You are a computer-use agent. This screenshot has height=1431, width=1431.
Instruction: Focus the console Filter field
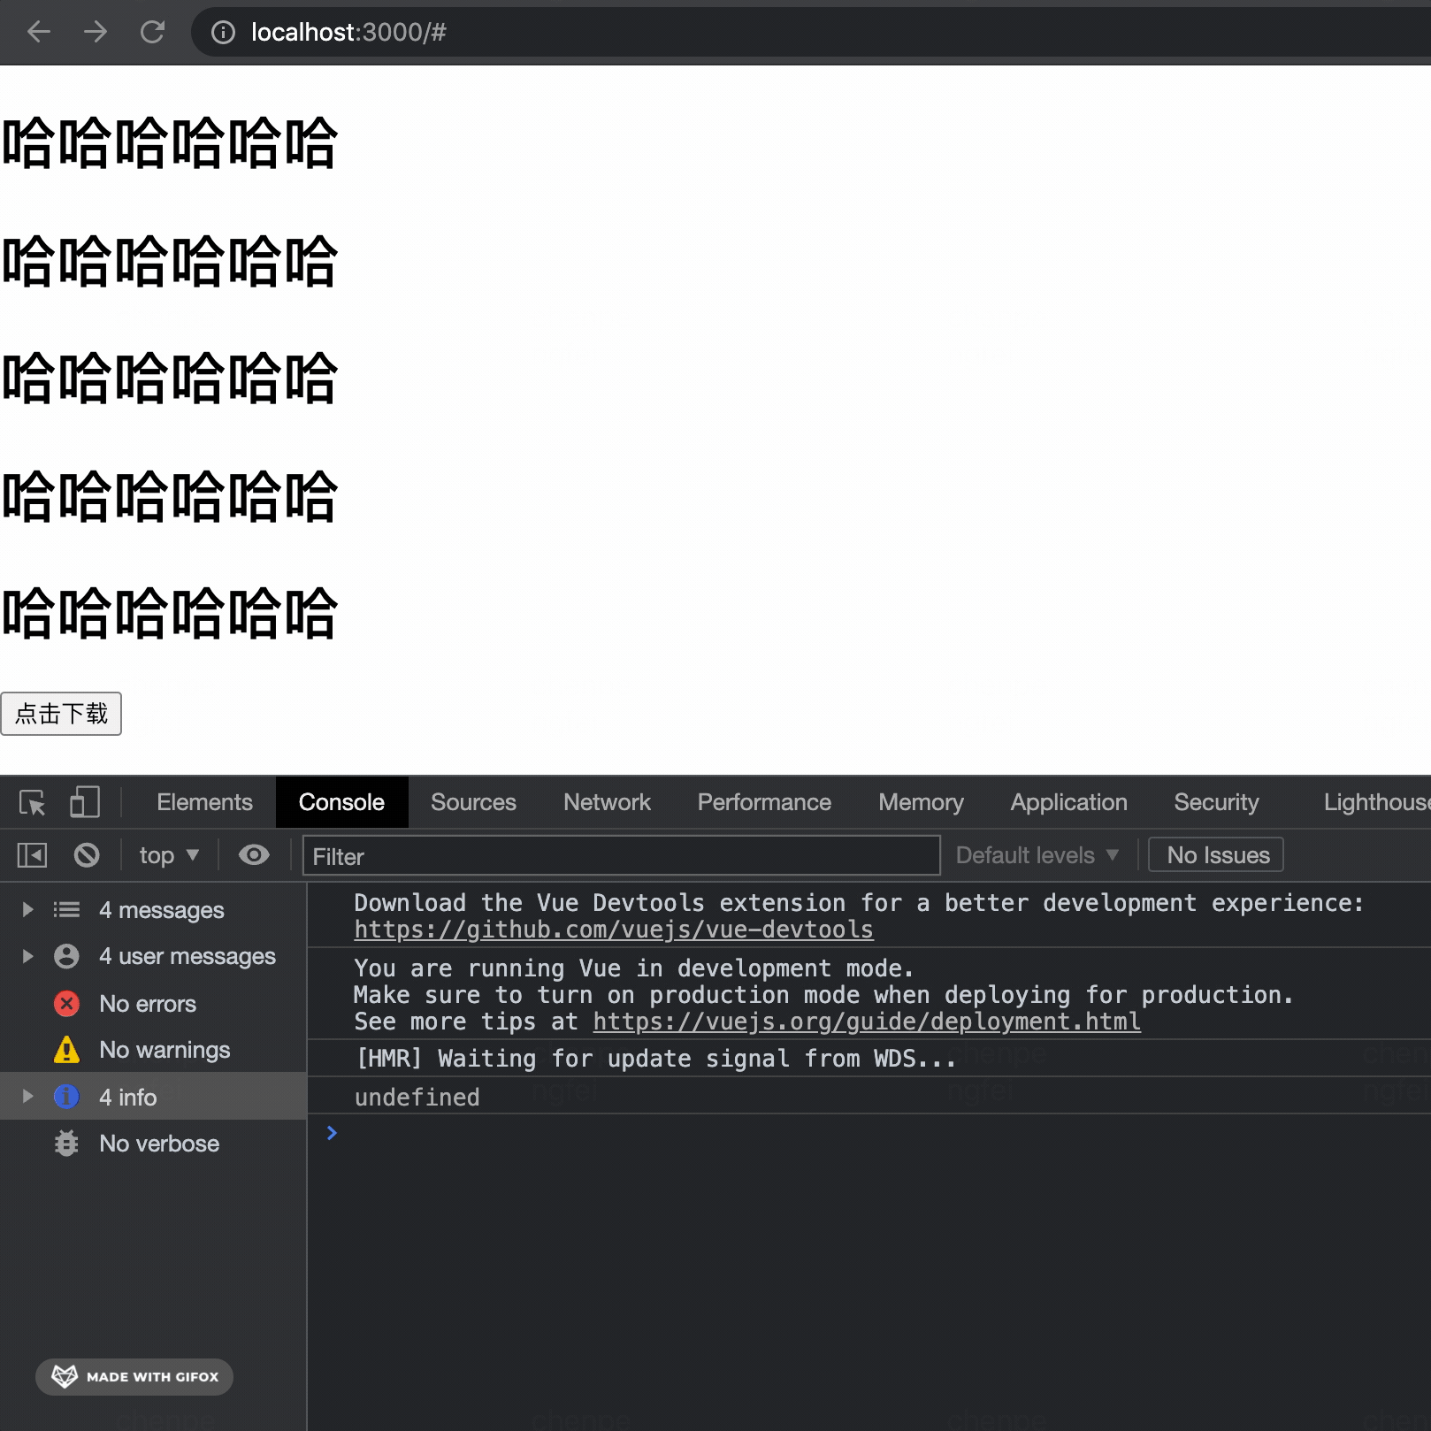(621, 856)
